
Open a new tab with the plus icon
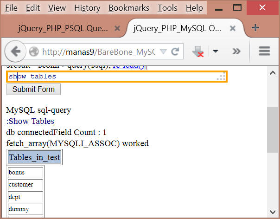[x=255, y=28]
